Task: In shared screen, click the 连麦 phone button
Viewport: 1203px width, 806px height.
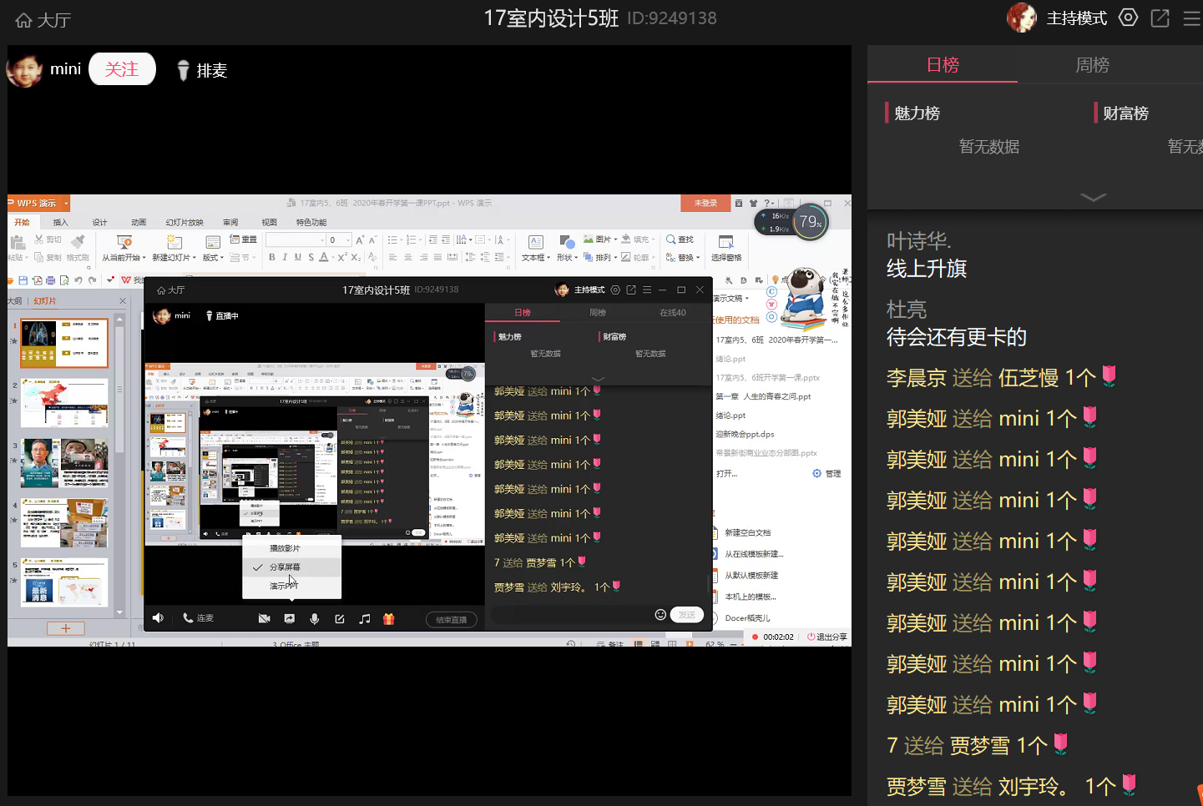Action: click(x=198, y=618)
